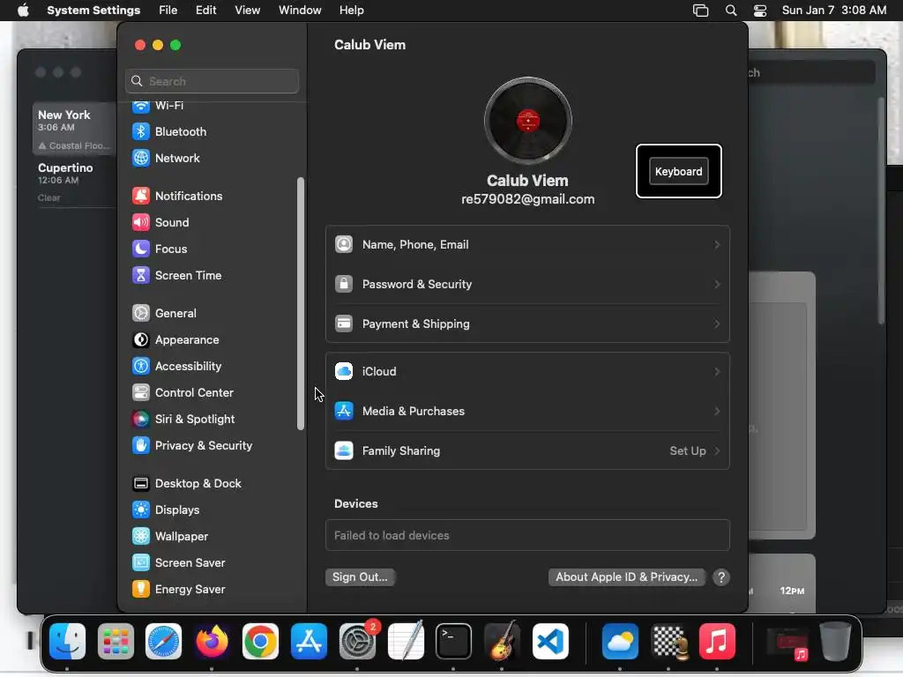Screen dimensions: 903x677
Task: Open Media & Purchases row
Action: pyautogui.click(x=527, y=412)
